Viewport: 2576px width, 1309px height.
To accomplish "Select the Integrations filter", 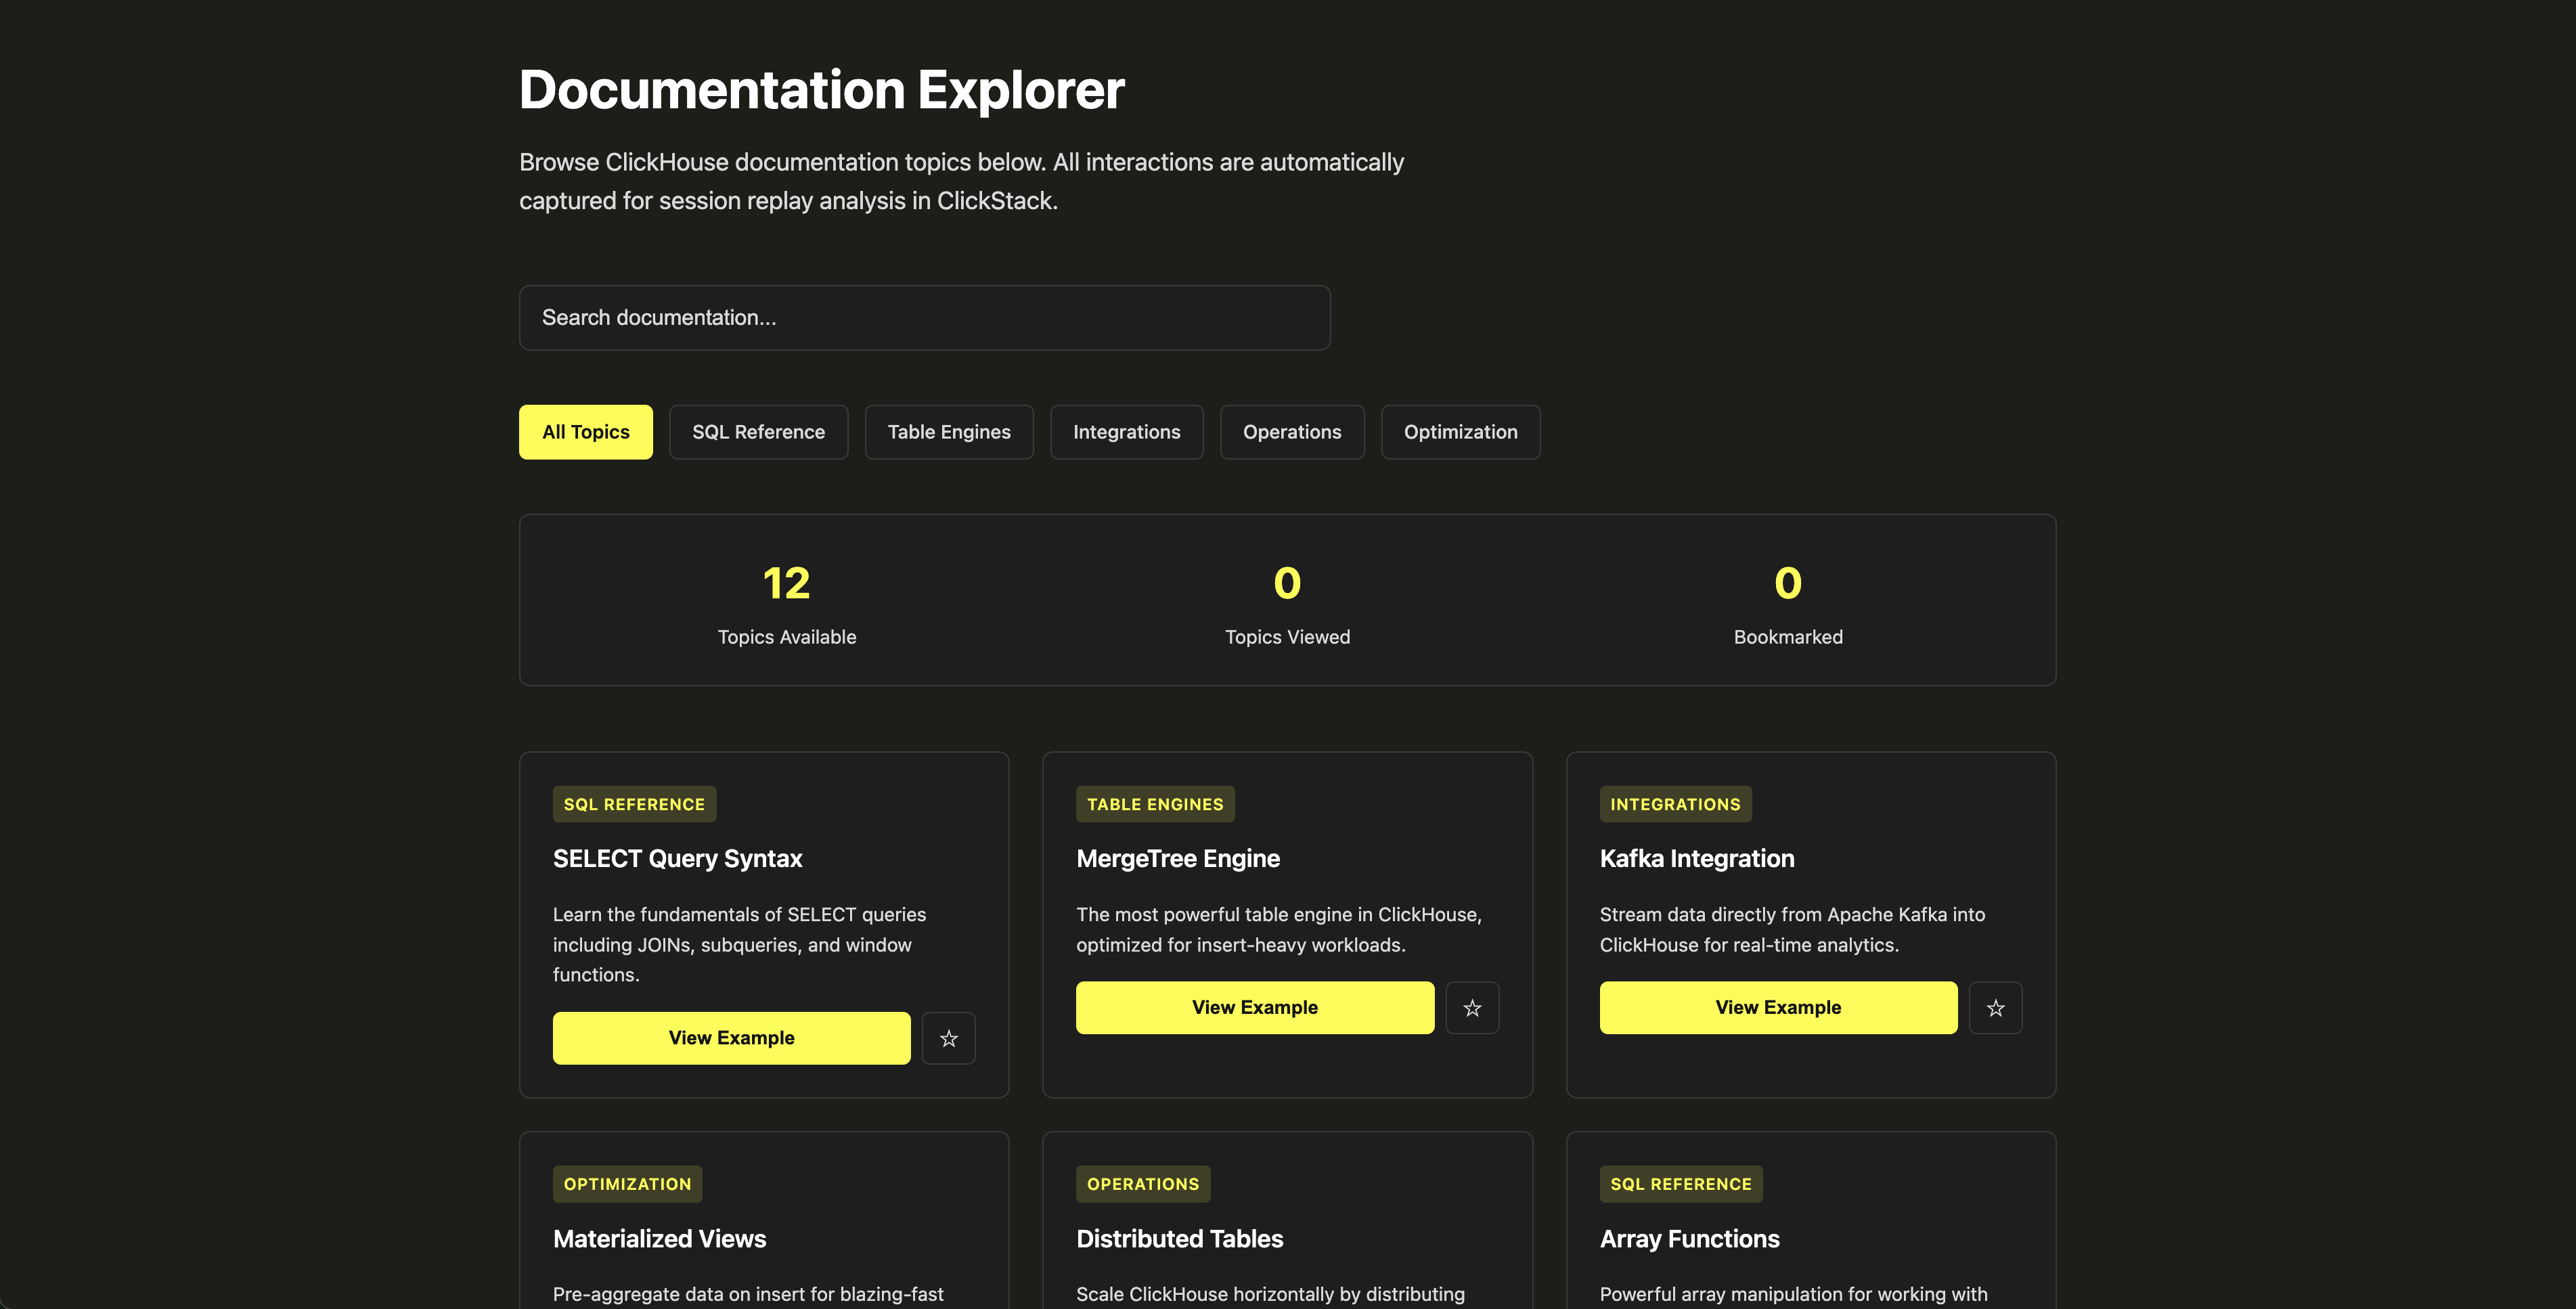I will click(1127, 432).
